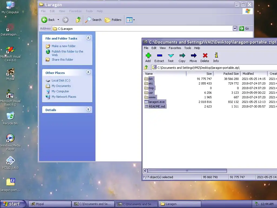Open the Help menu in 7-Zip
Screen dimensions: 277x208
point(197,48)
